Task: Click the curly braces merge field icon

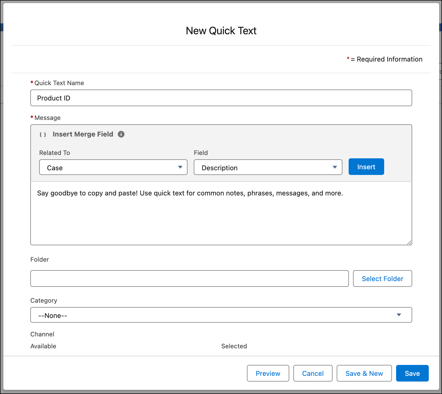Action: click(43, 134)
